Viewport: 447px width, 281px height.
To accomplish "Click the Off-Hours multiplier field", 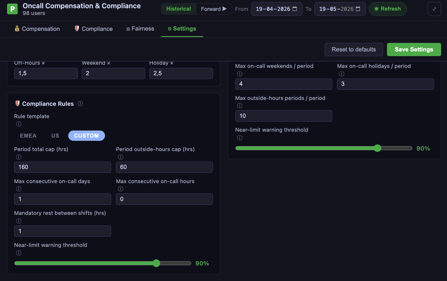I will coord(46,73).
